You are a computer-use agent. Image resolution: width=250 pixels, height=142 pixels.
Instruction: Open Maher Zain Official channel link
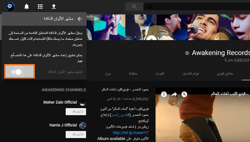point(60,102)
